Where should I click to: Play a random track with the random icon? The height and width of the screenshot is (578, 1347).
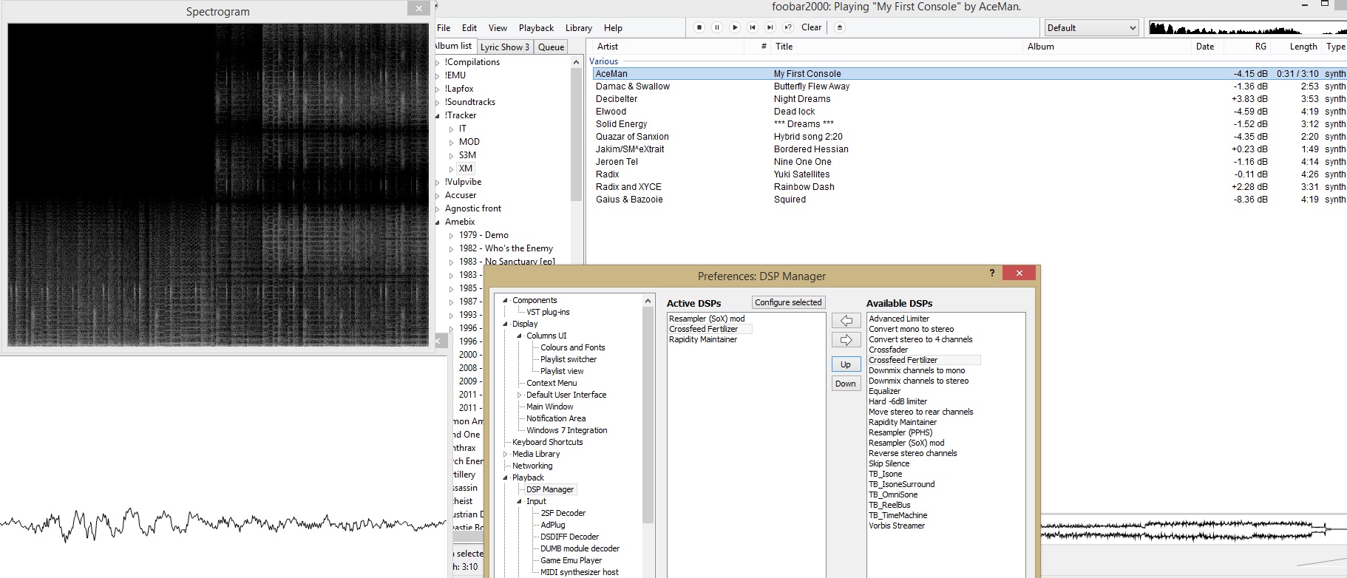pos(788,27)
